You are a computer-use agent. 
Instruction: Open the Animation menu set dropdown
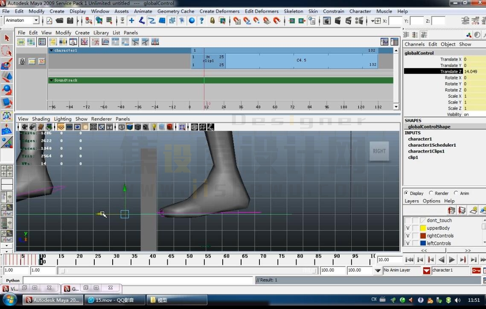coord(36,20)
